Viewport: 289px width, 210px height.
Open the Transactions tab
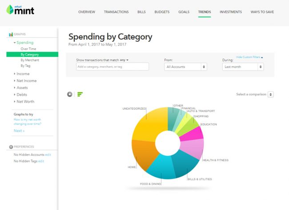point(116,12)
